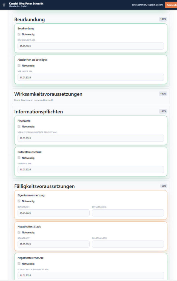177x281 pixels.
Task: Focus the empty Eingegangen field
Action: tap(128, 244)
